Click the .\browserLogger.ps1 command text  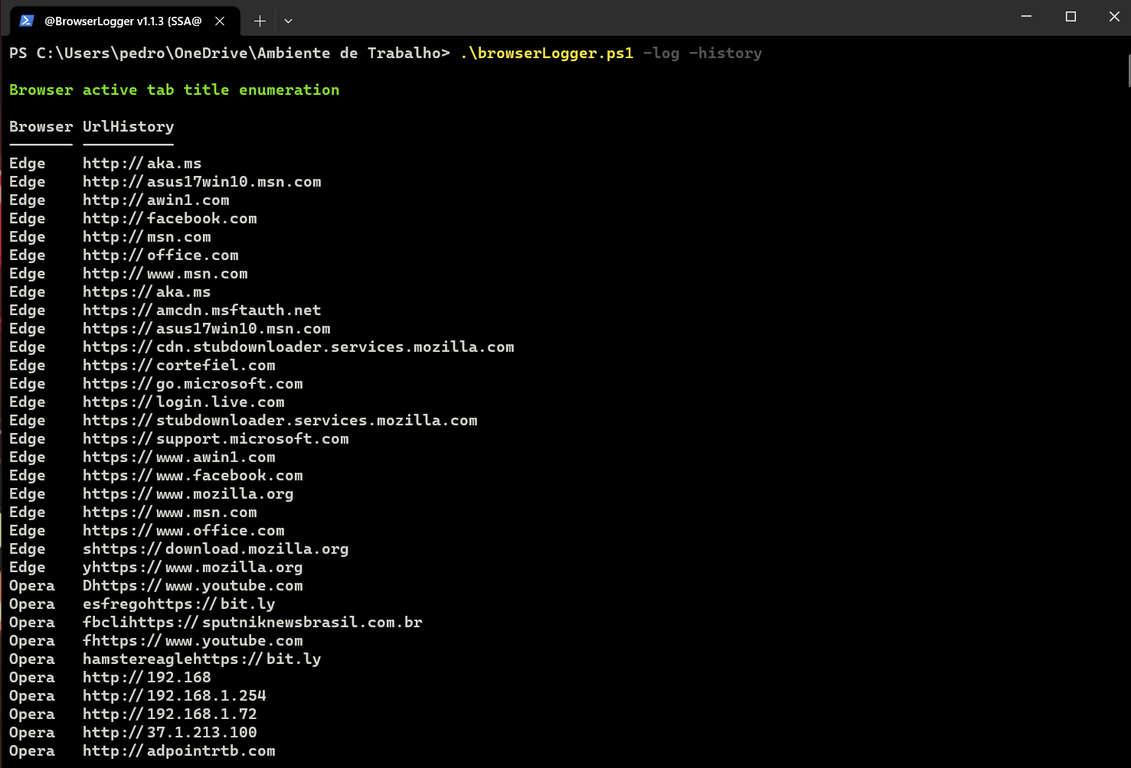coord(547,53)
